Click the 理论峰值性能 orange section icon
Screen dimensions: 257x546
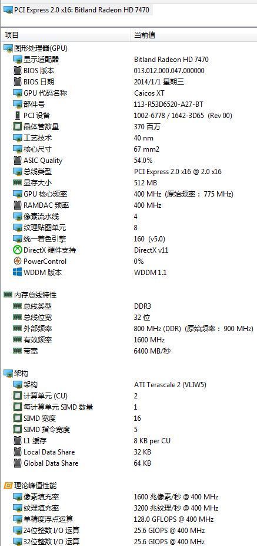(x=8, y=485)
